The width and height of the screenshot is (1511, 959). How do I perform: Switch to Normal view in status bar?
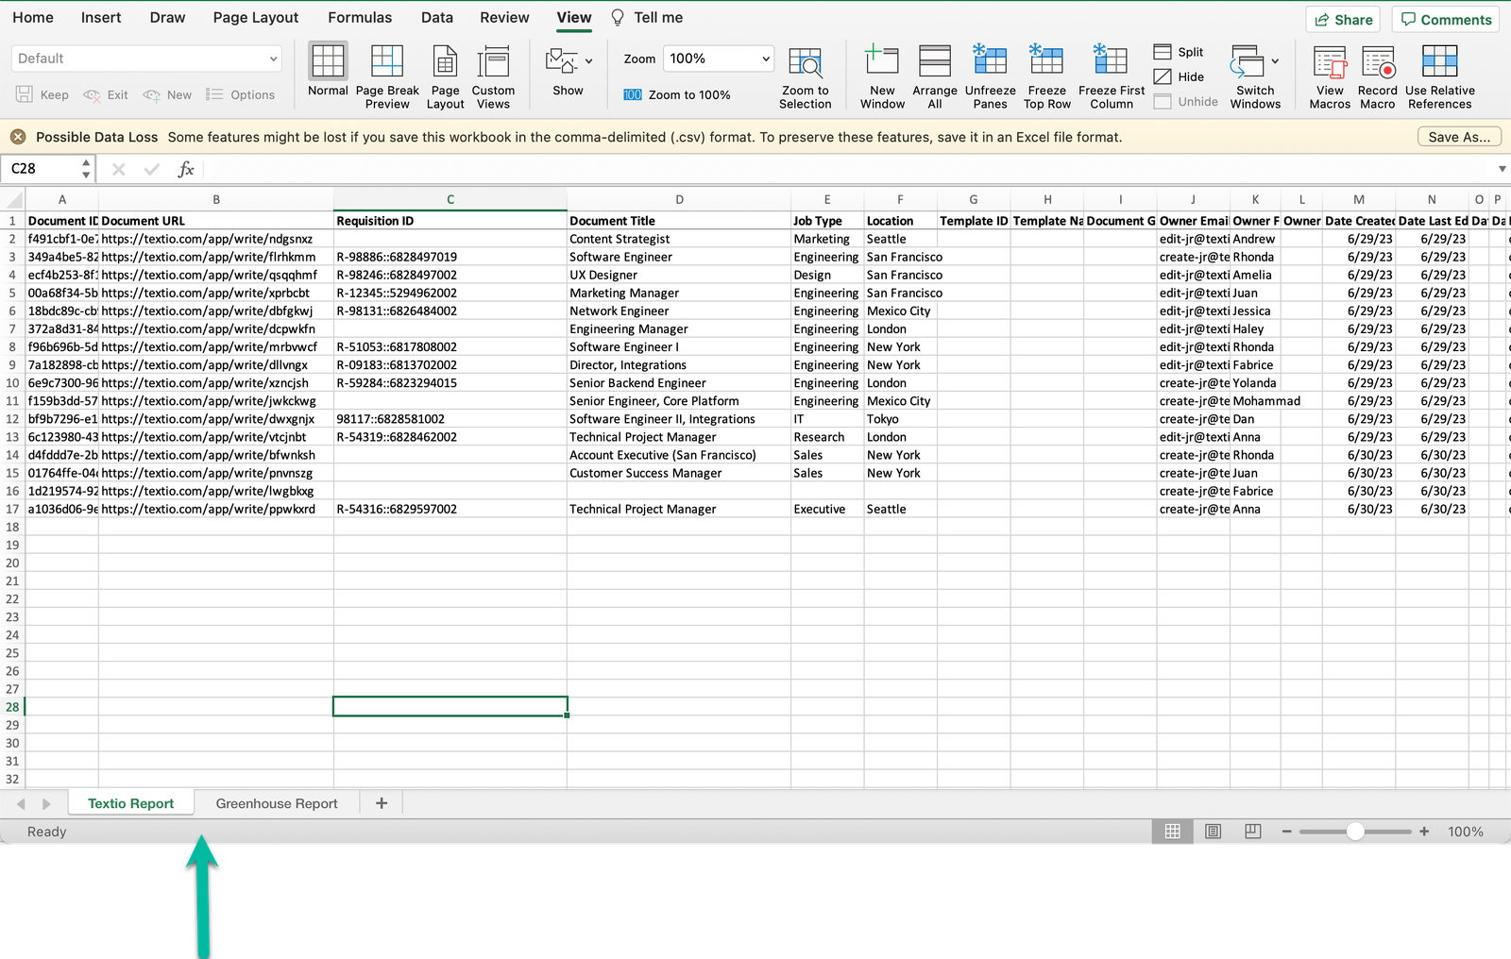pyautogui.click(x=1172, y=832)
